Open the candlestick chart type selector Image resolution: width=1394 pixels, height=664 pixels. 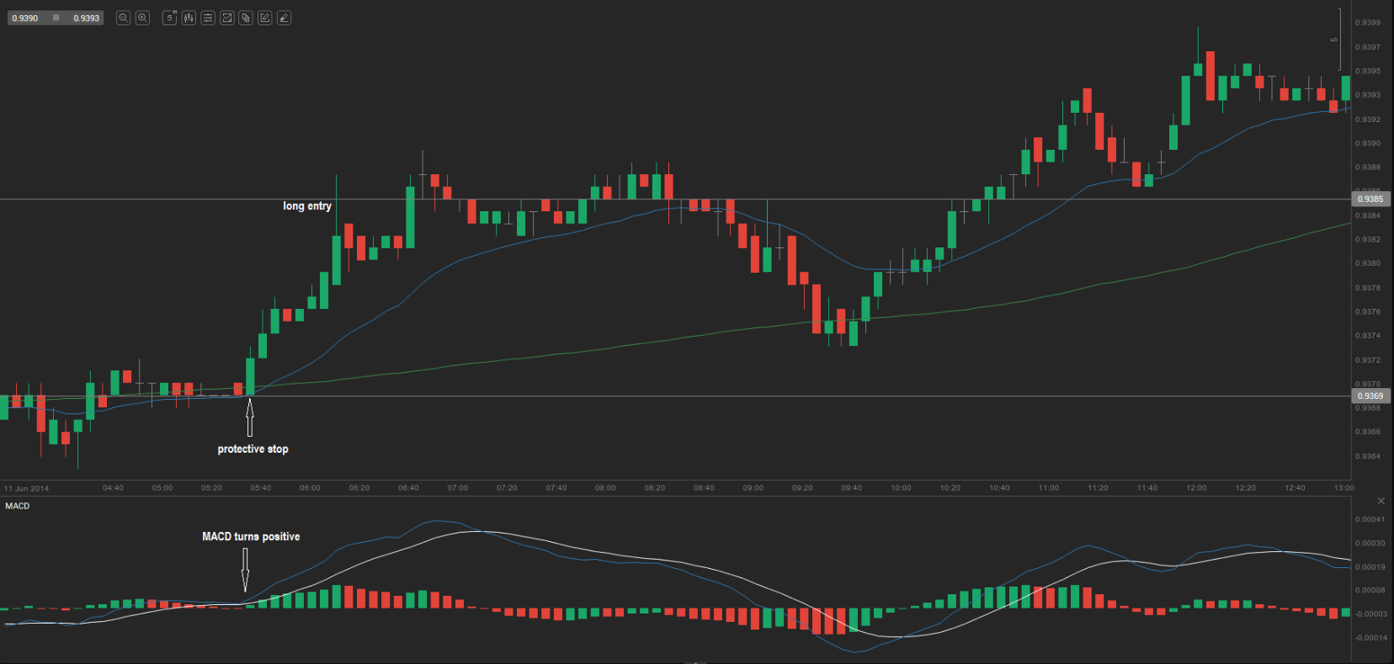tap(189, 18)
